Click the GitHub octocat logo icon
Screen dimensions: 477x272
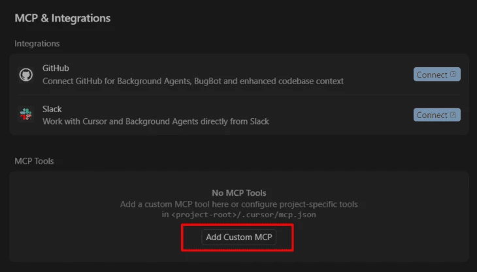point(26,74)
